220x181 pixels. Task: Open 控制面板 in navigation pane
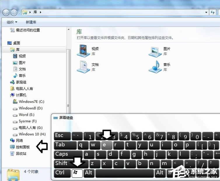tap(20, 147)
